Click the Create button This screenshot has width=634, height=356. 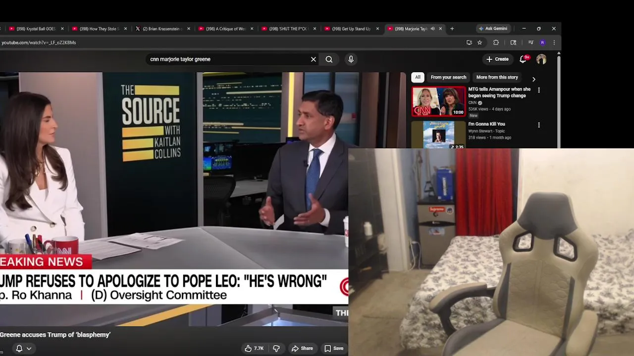pyautogui.click(x=497, y=59)
